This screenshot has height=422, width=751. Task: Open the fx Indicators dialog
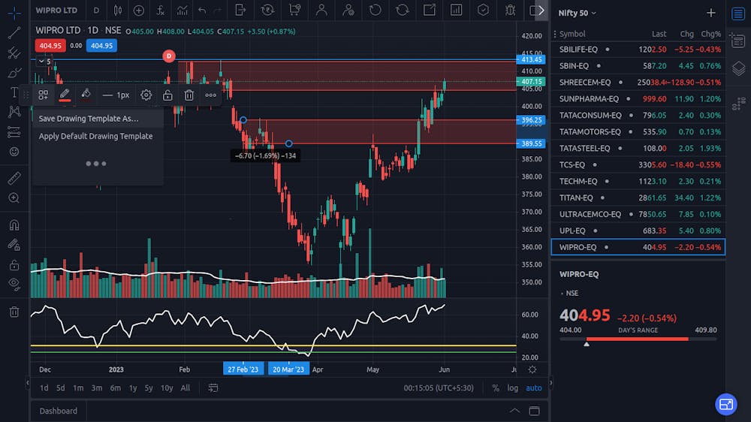(161, 10)
